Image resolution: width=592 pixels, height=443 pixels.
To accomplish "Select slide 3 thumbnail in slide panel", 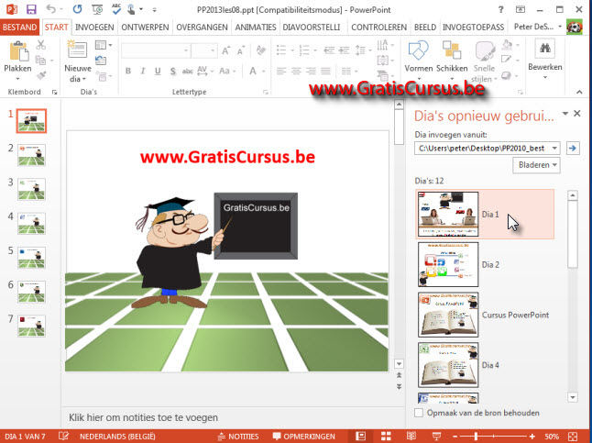I will (x=31, y=189).
